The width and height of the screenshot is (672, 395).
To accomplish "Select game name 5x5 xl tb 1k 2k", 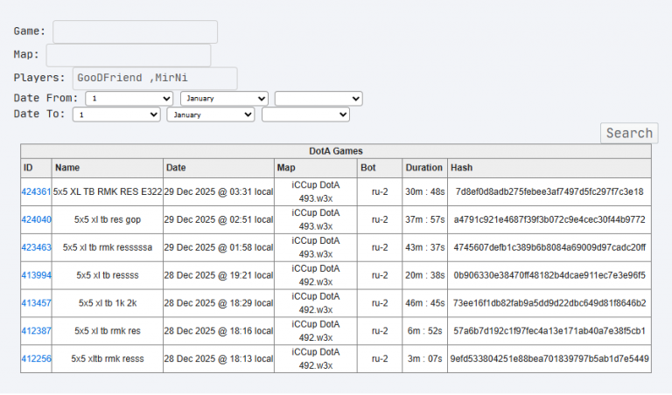I will pos(108,303).
